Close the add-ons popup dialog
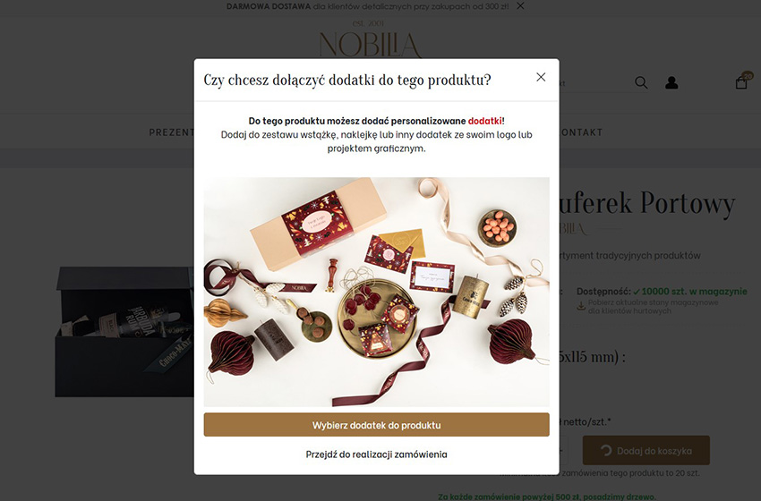 [541, 77]
